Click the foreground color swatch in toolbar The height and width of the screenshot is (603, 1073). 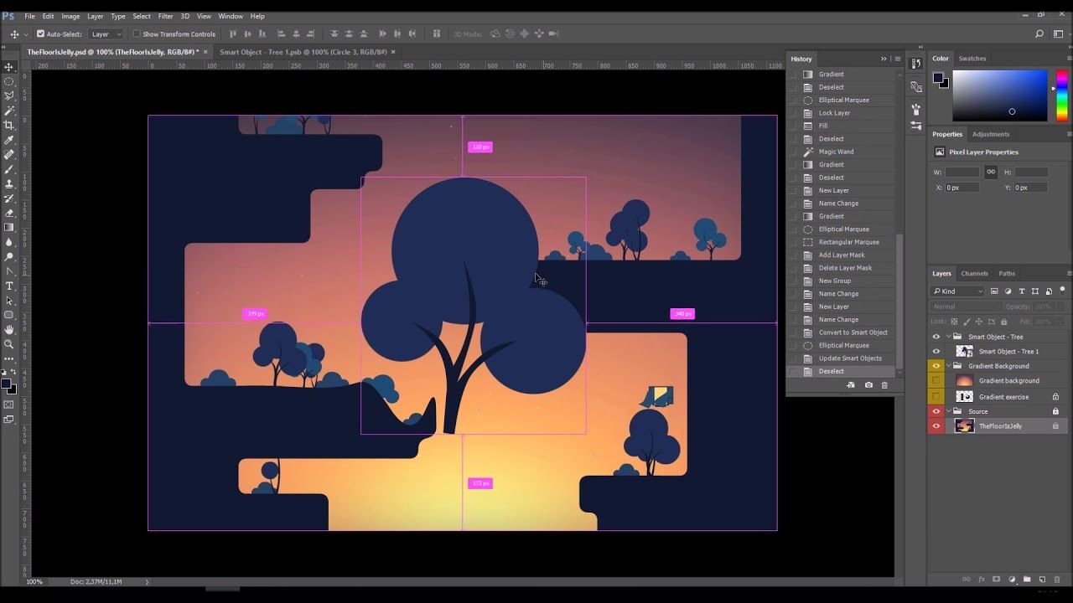click(6, 384)
